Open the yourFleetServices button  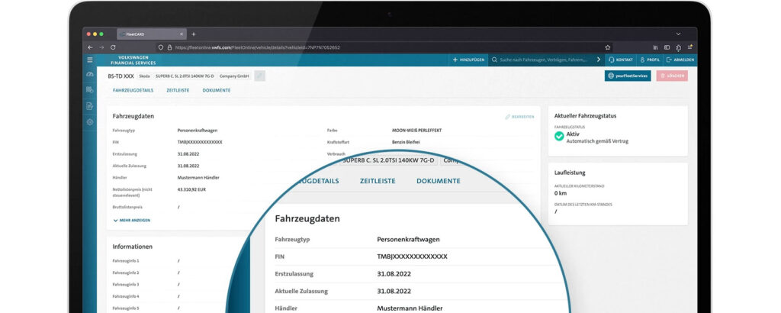click(x=628, y=76)
